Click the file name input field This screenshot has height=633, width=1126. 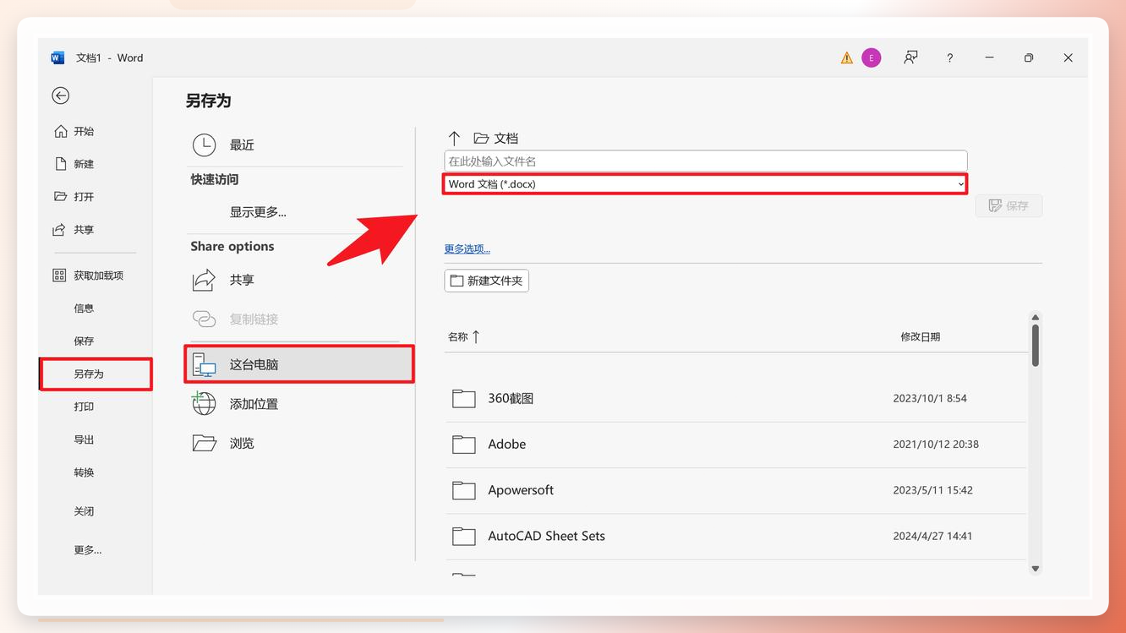coord(705,161)
